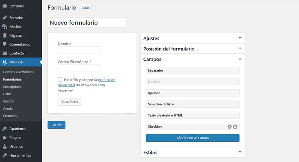
Task: Tick the privacy policy acceptance checkbox
Action: click(60, 79)
